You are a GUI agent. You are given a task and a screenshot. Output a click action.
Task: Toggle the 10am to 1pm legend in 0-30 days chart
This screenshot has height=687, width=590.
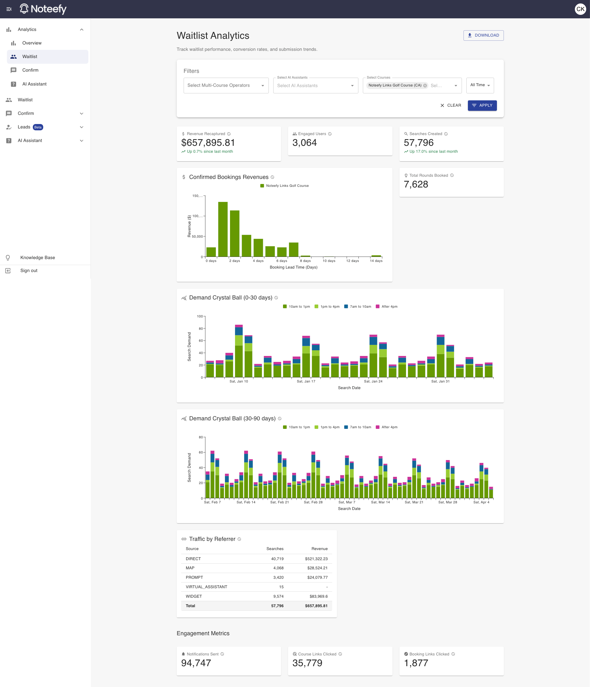296,307
